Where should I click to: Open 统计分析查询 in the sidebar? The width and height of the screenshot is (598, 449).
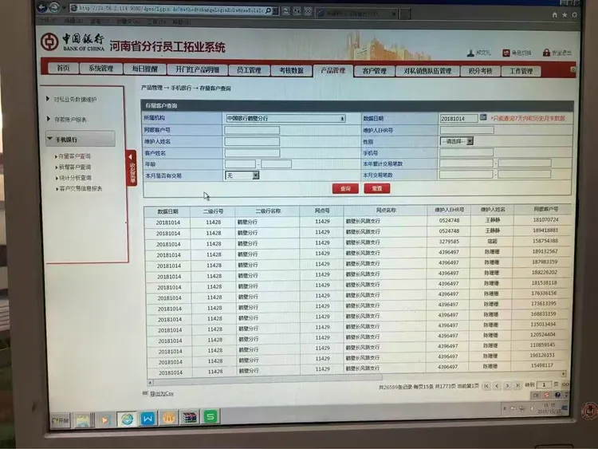(x=73, y=178)
